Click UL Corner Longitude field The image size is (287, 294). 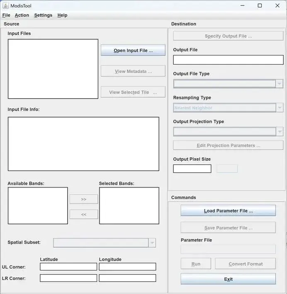coord(127,266)
